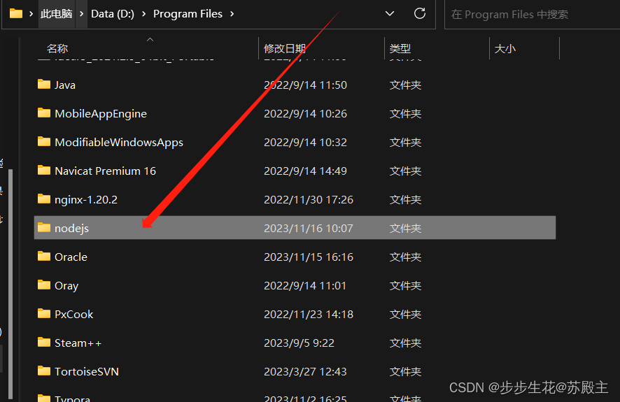620x402 pixels.
Task: Click the date 2022/9/14 11:01
Action: pos(305,285)
